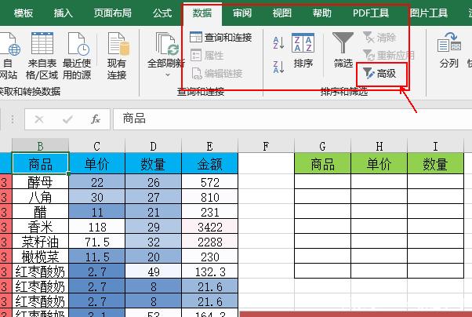Select column C header
The width and height of the screenshot is (472, 317).
pyautogui.click(x=96, y=146)
